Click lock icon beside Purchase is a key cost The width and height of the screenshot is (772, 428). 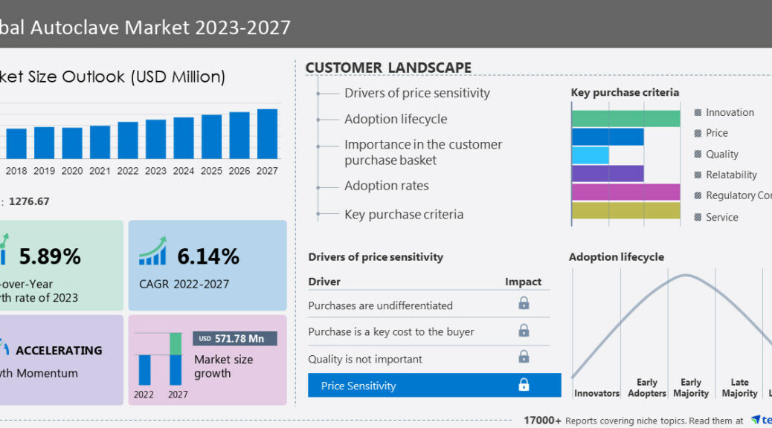(x=524, y=331)
